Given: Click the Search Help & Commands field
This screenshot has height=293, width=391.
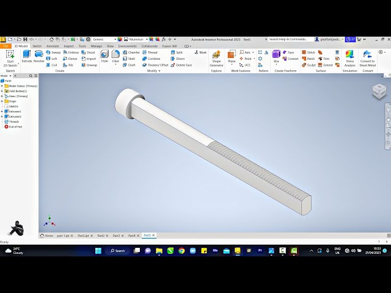Looking at the screenshot, I should [291, 39].
